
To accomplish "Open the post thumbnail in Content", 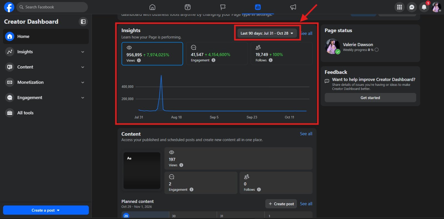I will (x=142, y=171).
